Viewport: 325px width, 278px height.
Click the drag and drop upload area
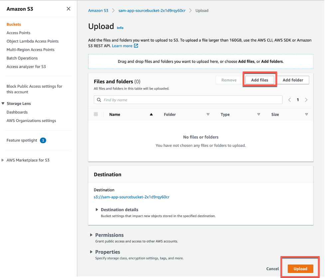pyautogui.click(x=201, y=61)
